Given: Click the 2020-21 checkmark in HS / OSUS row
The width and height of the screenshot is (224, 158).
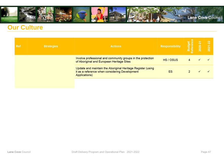Looking at the screenshot, I should [199, 60].
